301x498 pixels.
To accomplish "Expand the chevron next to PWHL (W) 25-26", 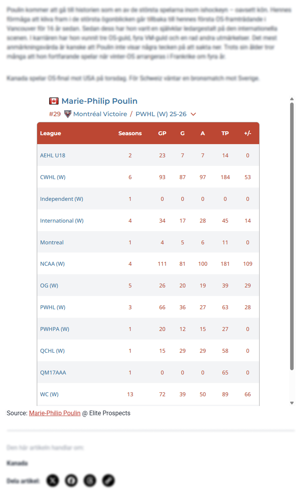I will 194,114.
